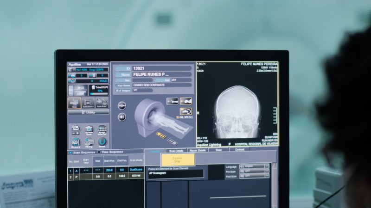Click the patient icon above minus-plus
371x208 pixels.
tap(76, 128)
